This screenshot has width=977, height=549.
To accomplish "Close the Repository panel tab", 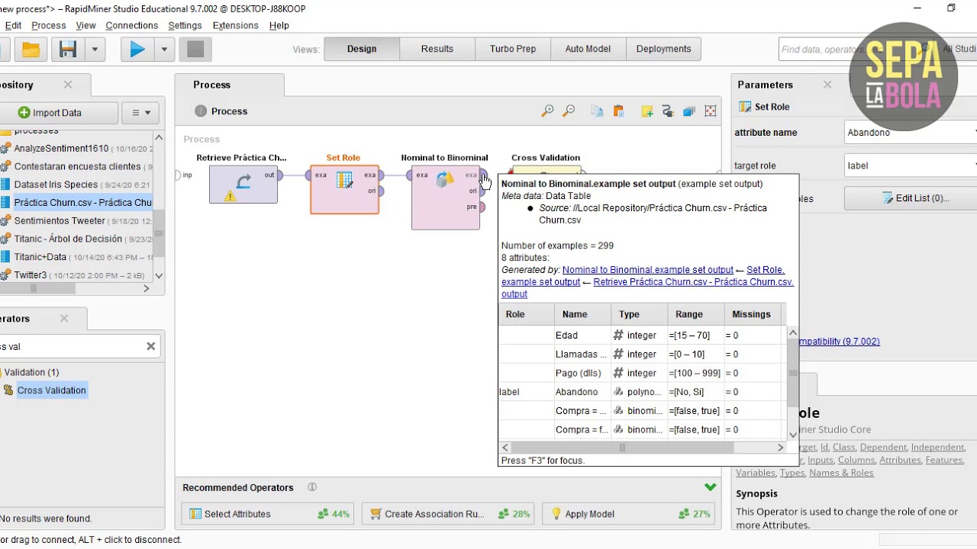I will pos(68,85).
